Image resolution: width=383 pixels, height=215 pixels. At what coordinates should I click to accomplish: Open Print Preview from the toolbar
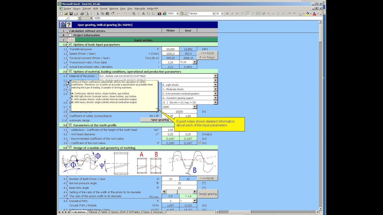click(x=87, y=13)
